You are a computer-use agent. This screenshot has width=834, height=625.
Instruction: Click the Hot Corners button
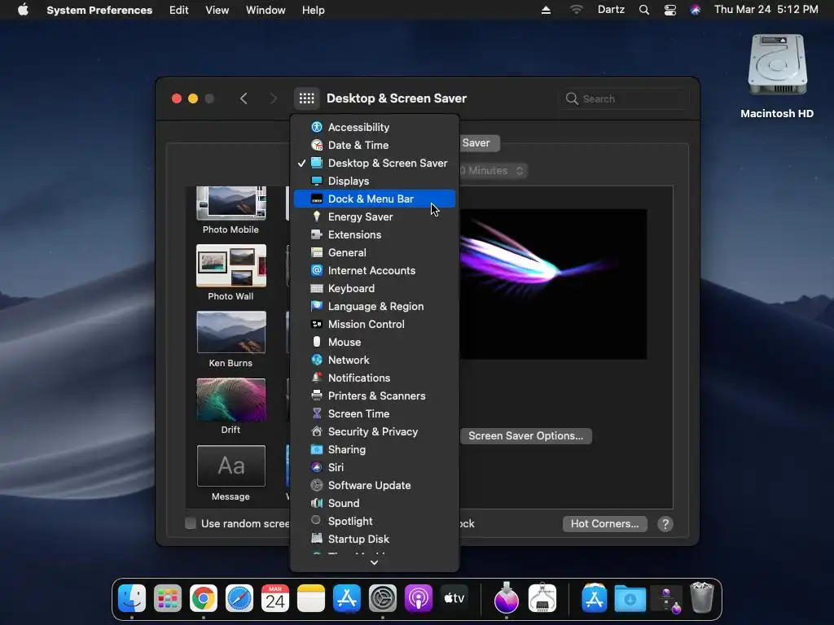click(605, 523)
